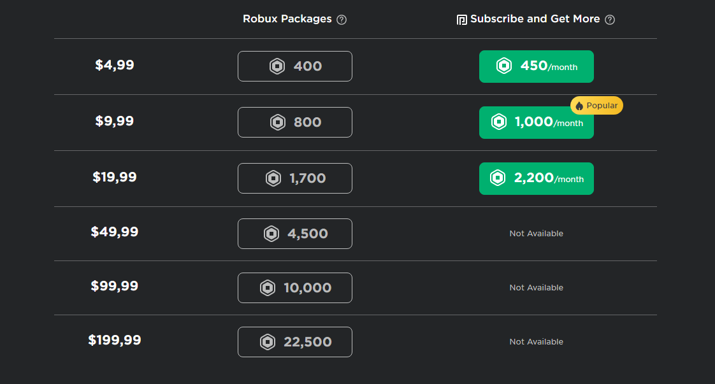Click the help icon beside Robux Packages
The height and width of the screenshot is (384, 715).
click(x=342, y=20)
